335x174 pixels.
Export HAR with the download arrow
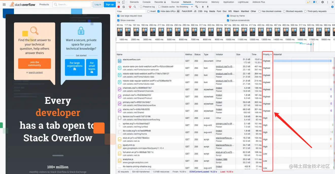point(208,7)
